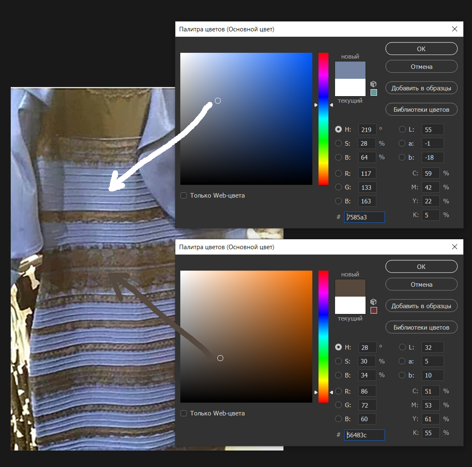Close the top color picker dialog

point(454,29)
